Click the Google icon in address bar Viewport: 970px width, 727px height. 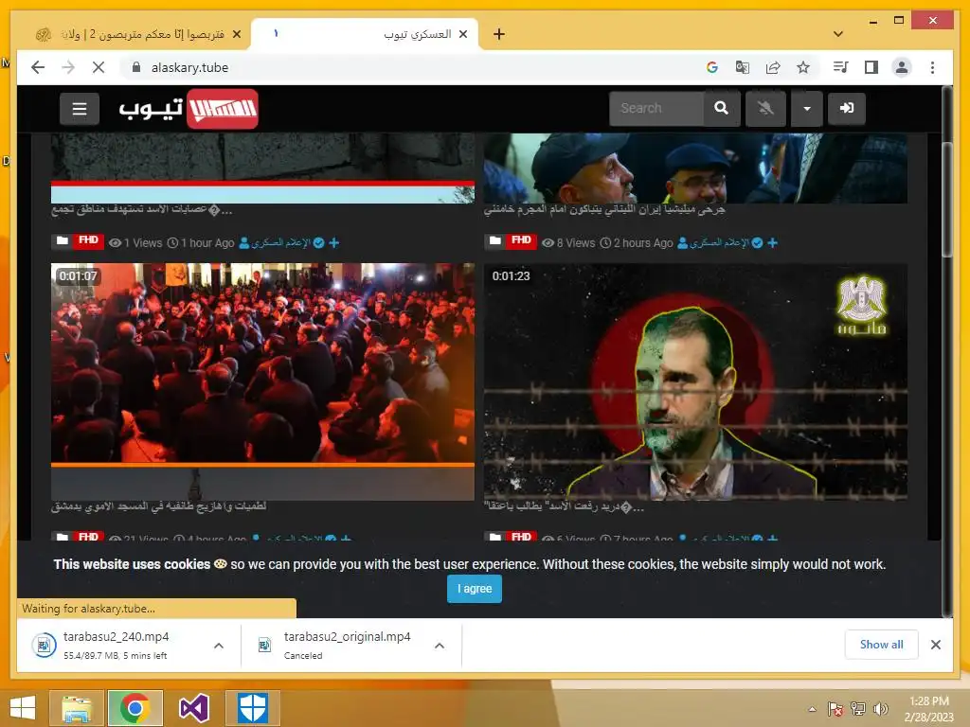click(712, 67)
